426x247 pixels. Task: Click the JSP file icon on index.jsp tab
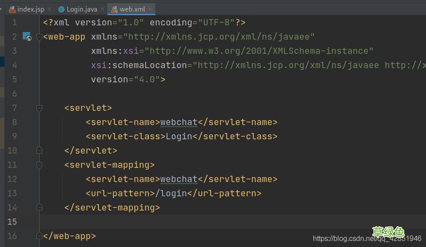point(12,9)
